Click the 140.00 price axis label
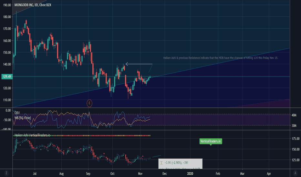The image size is (301, 177). click(x=7, y=64)
